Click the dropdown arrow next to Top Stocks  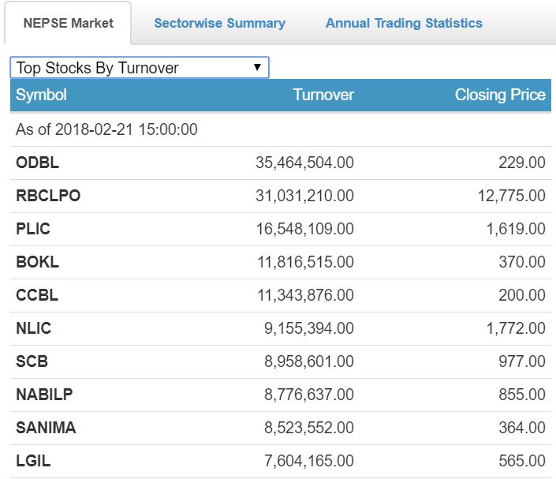point(257,68)
